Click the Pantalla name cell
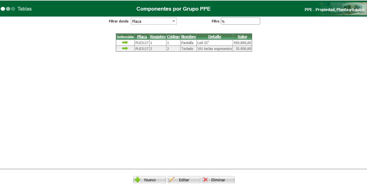367x191 pixels. click(188, 43)
